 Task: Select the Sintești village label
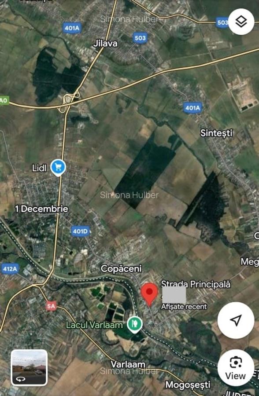[x=216, y=133]
